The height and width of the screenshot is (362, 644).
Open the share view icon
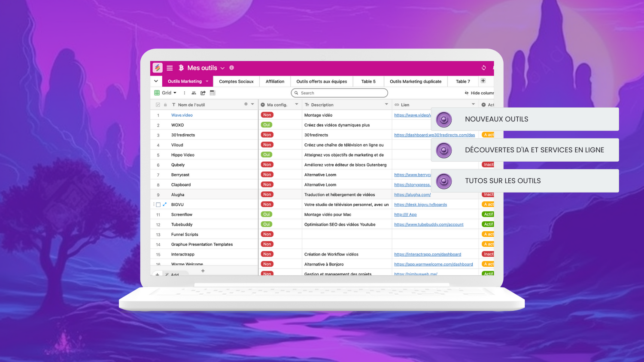(x=203, y=93)
